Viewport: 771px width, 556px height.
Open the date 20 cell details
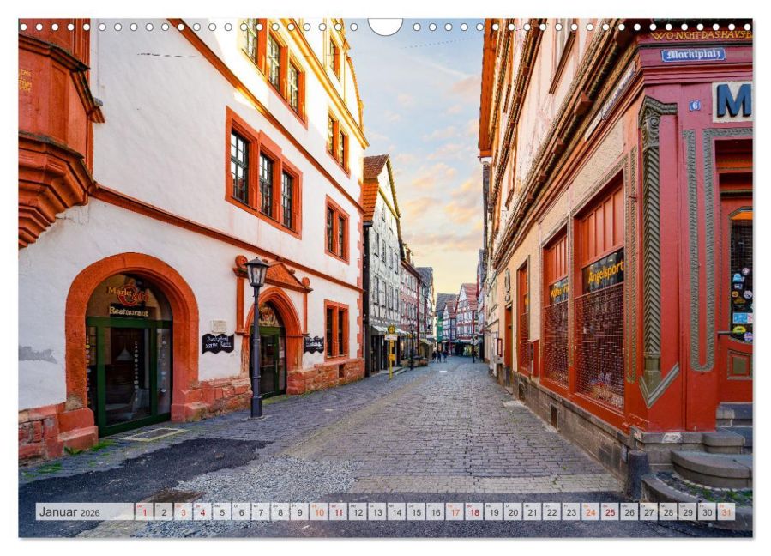click(x=512, y=512)
